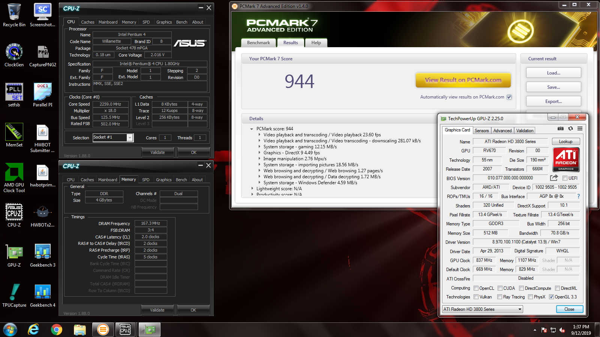The width and height of the screenshot is (600, 337).
Task: Click Save... button in PCMark 7
Action: coord(553,87)
